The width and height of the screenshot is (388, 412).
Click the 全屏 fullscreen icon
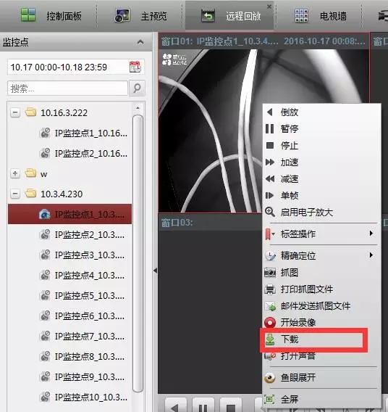[x=269, y=400]
